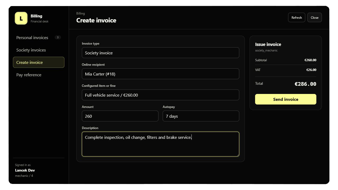This screenshot has width=338, height=190.
Task: Click the Subtotal €260.00 amount
Action: click(x=310, y=60)
